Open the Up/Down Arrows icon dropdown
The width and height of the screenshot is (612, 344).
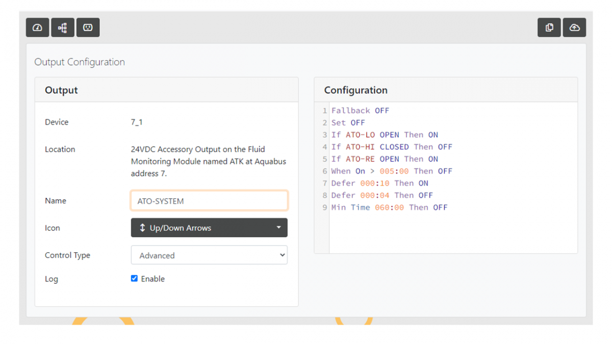pos(209,228)
